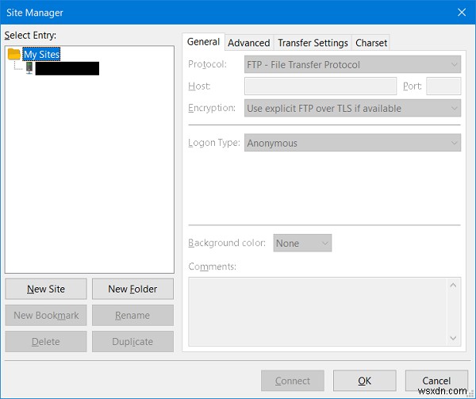This screenshot has height=399, width=476.
Task: Click the Duplicate button
Action: tap(132, 342)
